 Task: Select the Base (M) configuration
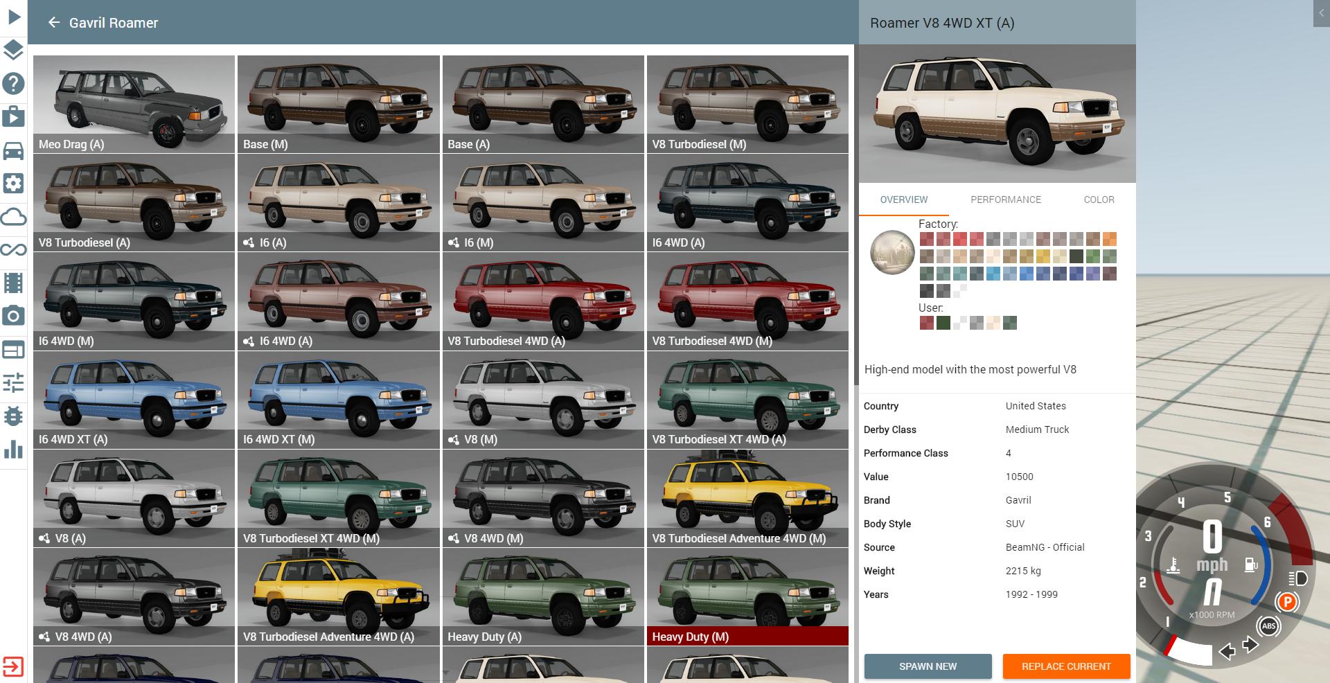coord(339,104)
